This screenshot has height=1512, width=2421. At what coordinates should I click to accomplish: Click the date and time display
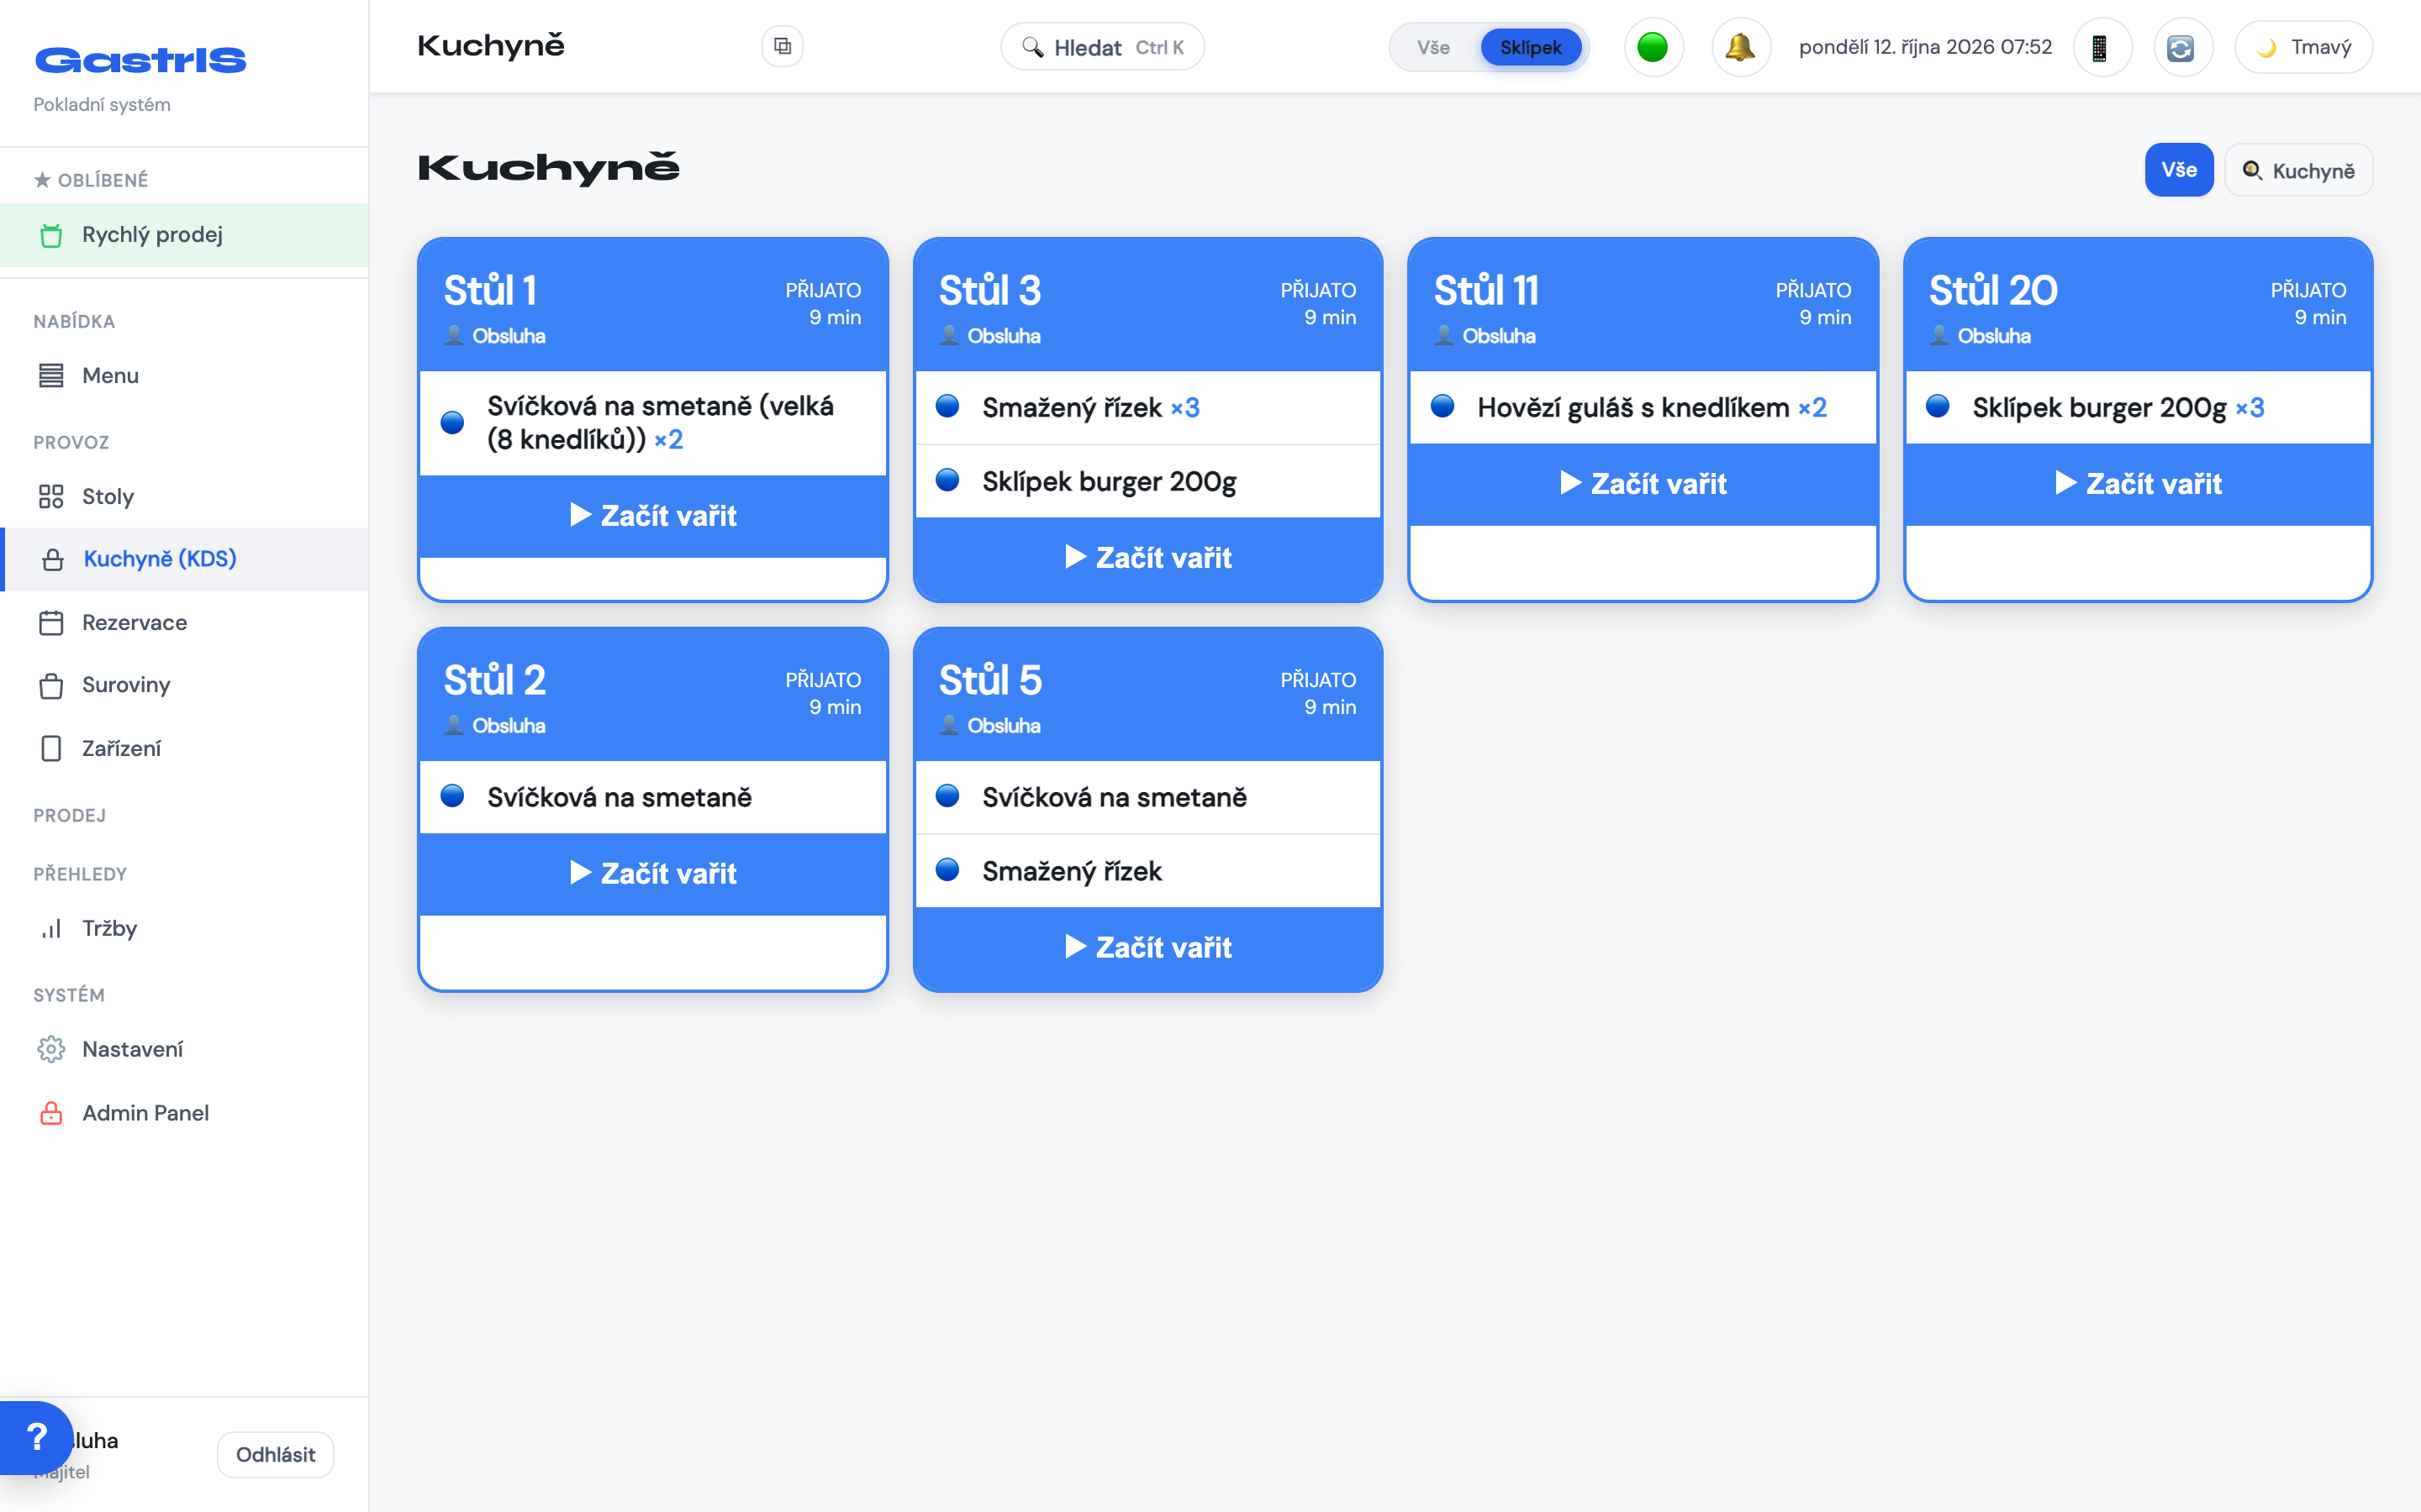point(1925,47)
